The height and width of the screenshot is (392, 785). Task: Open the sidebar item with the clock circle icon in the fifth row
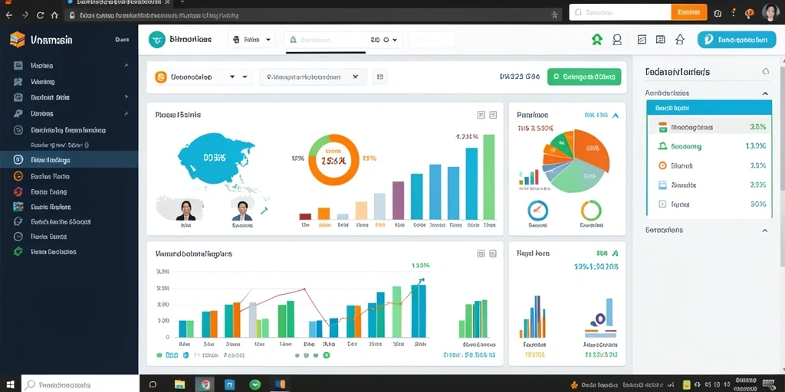click(69, 130)
